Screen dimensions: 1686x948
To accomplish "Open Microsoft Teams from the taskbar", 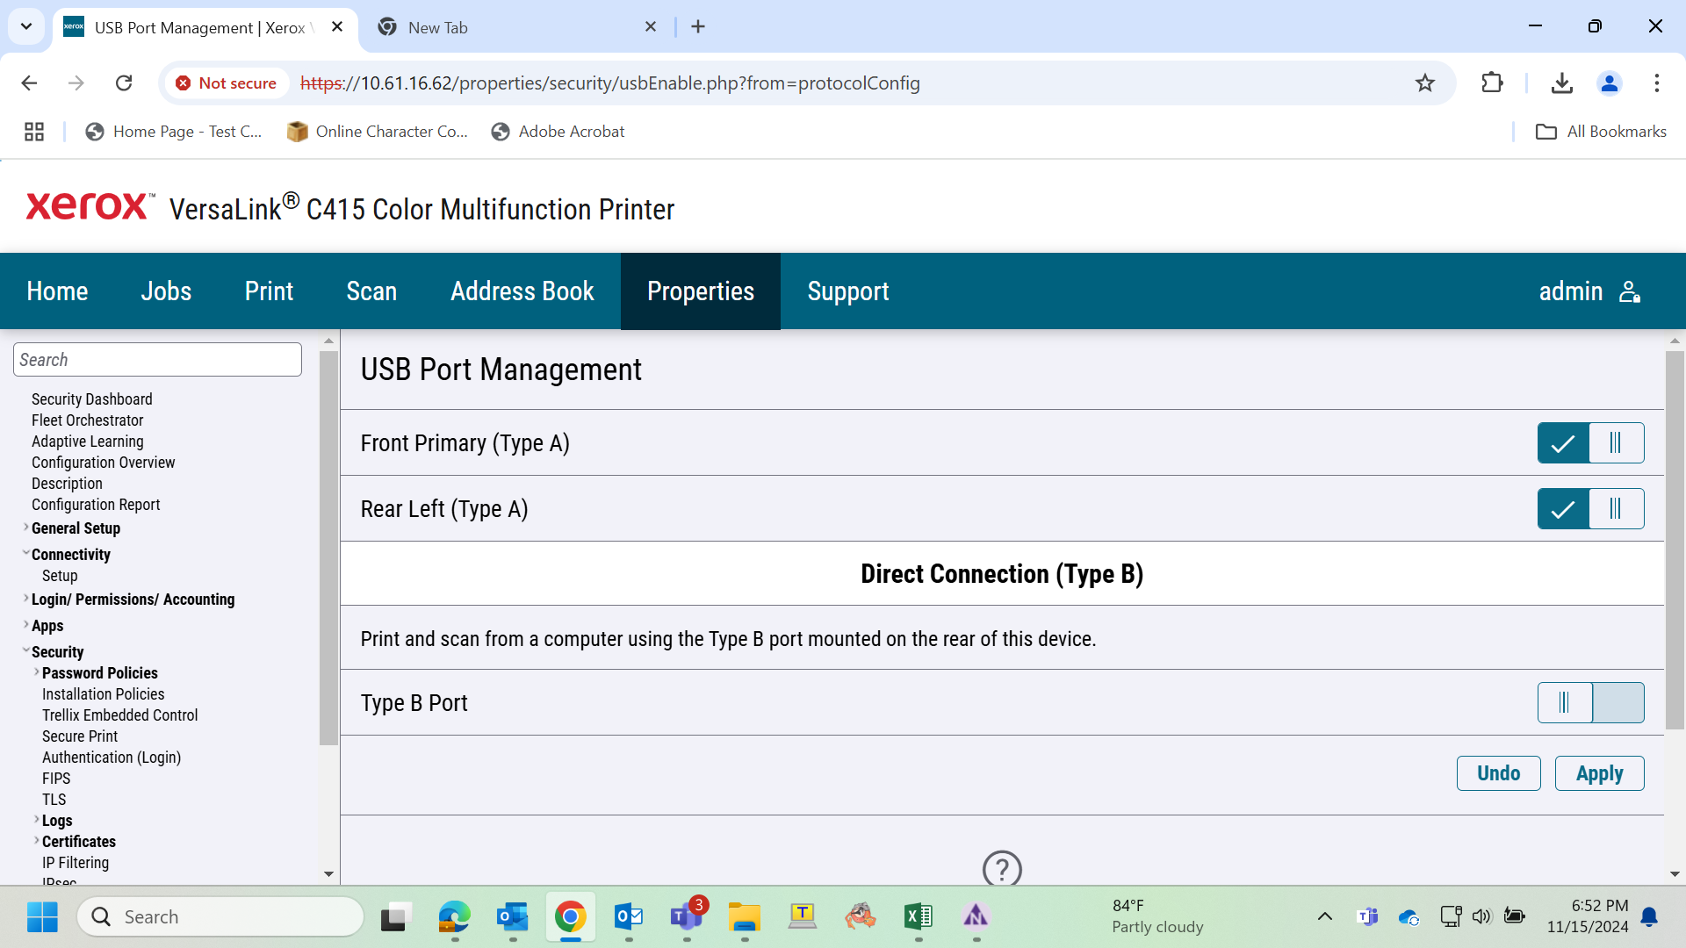I will 686,916.
